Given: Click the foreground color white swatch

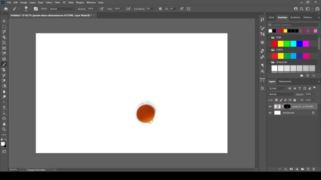Looking at the screenshot, I should tap(3, 144).
